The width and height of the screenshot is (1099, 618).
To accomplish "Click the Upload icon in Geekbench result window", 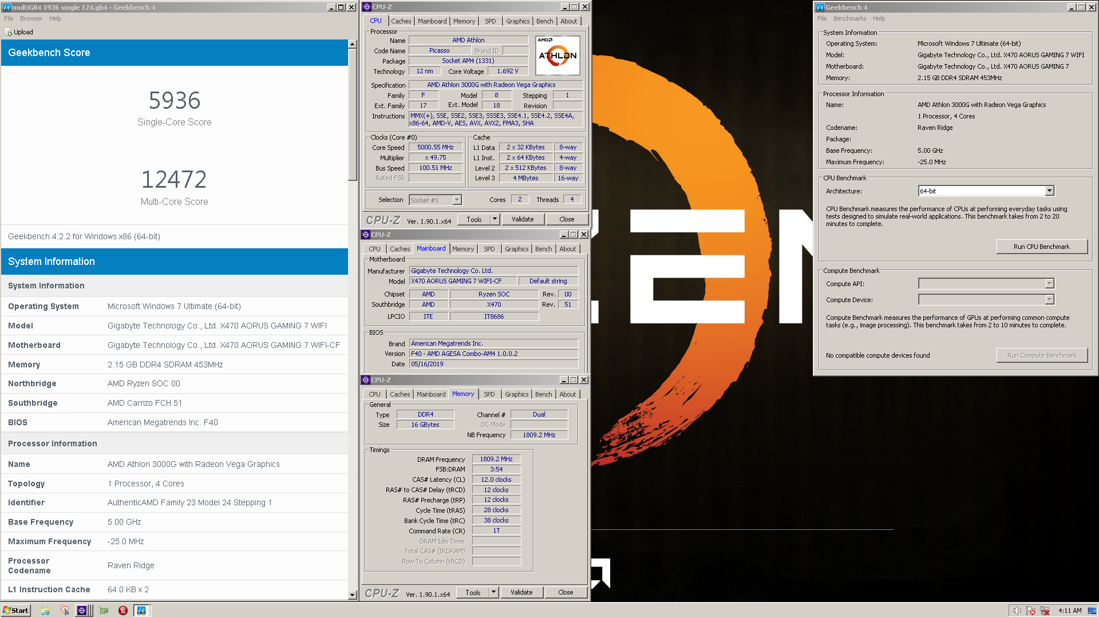I will 8,33.
